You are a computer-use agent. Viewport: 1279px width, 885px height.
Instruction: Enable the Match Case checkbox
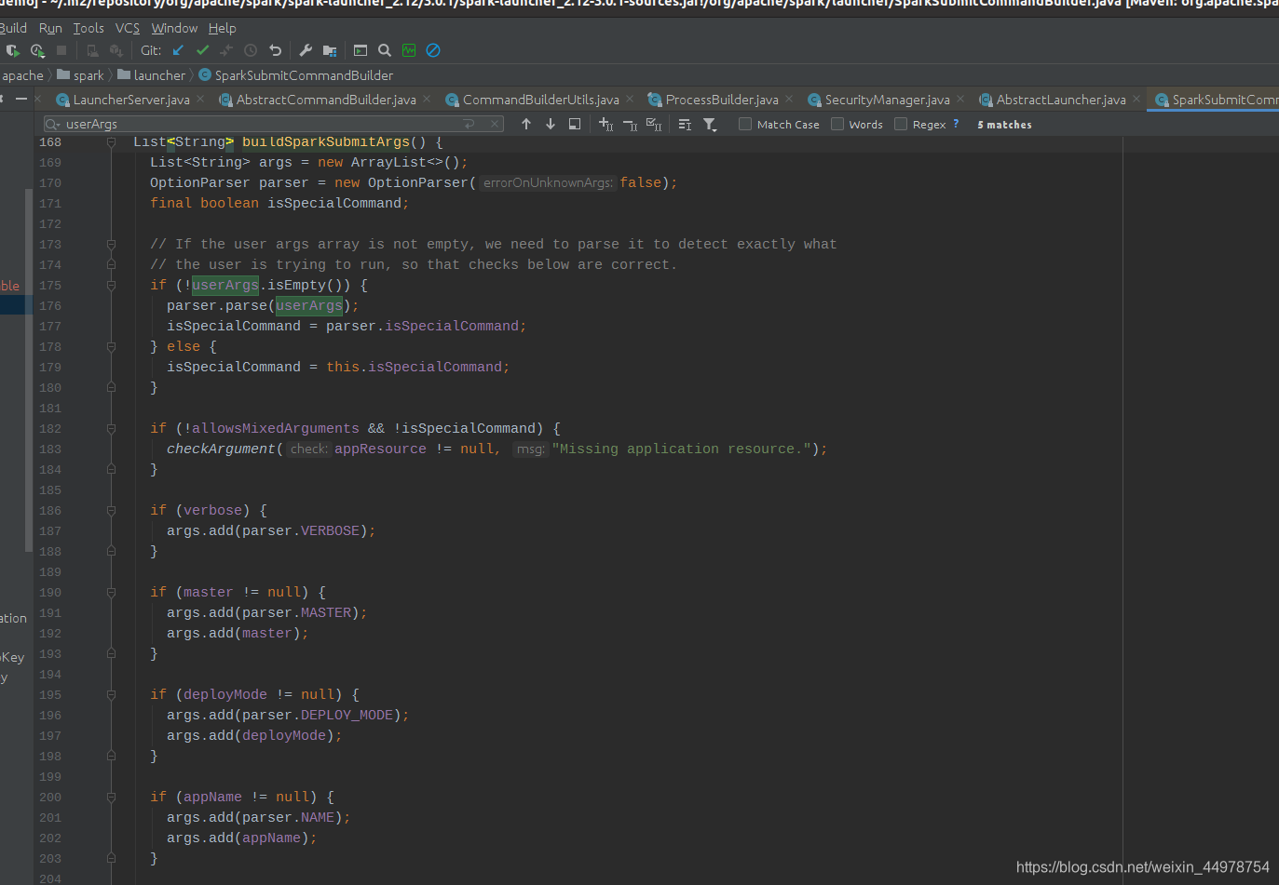745,124
